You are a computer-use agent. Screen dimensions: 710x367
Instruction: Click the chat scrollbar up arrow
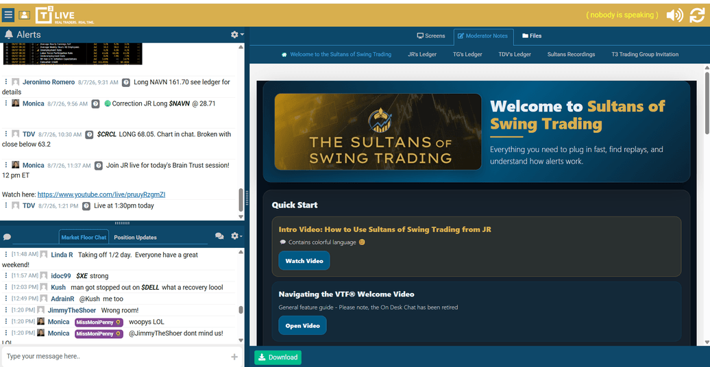[x=241, y=251]
